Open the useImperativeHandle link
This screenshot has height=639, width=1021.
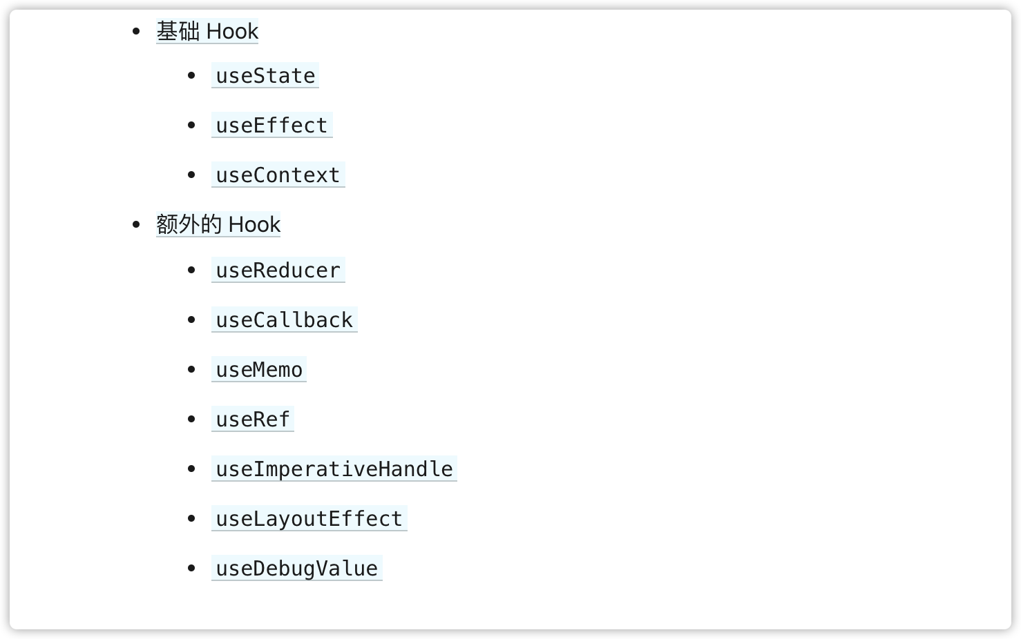tap(334, 469)
